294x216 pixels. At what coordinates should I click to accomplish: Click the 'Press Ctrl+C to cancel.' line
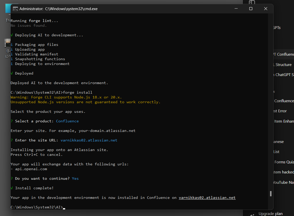tap(37, 155)
